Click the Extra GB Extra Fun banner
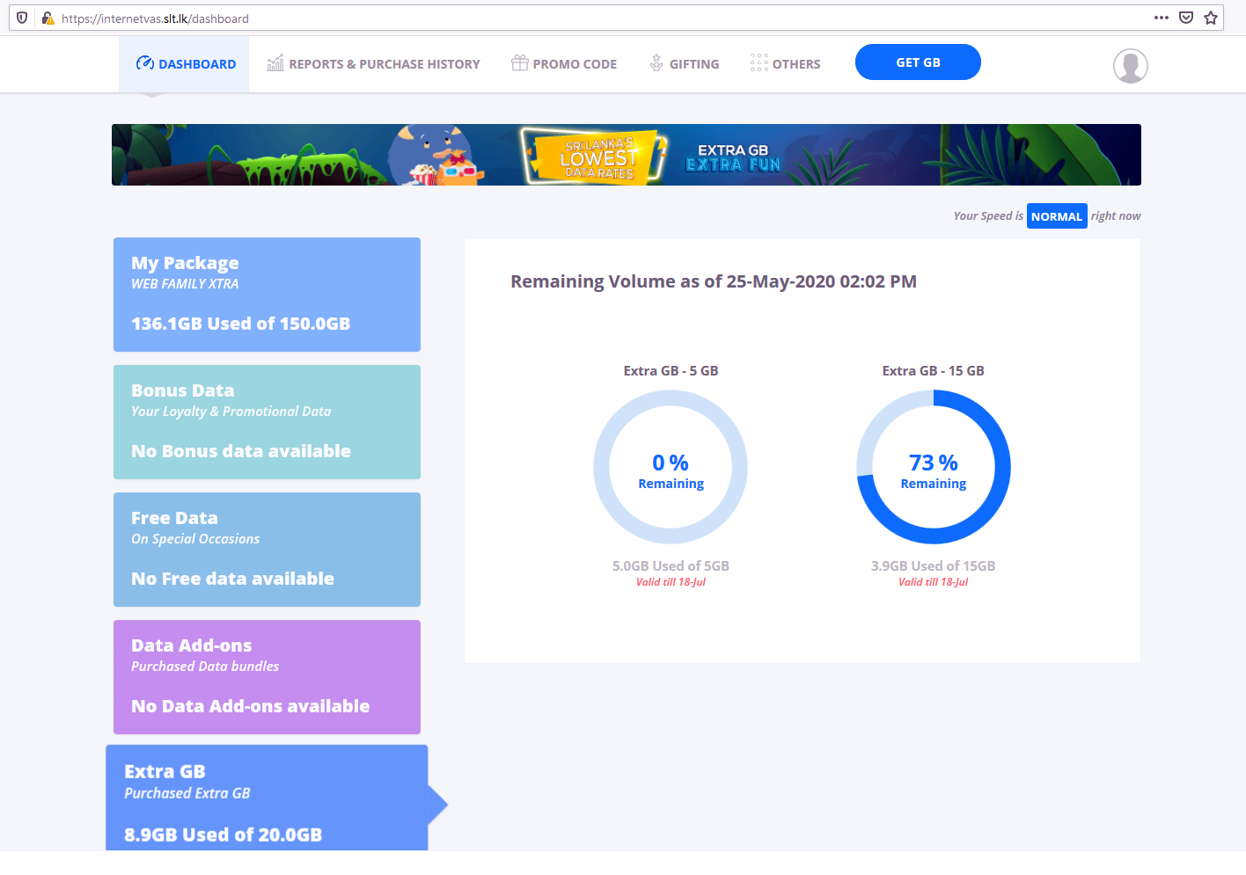 click(x=627, y=155)
